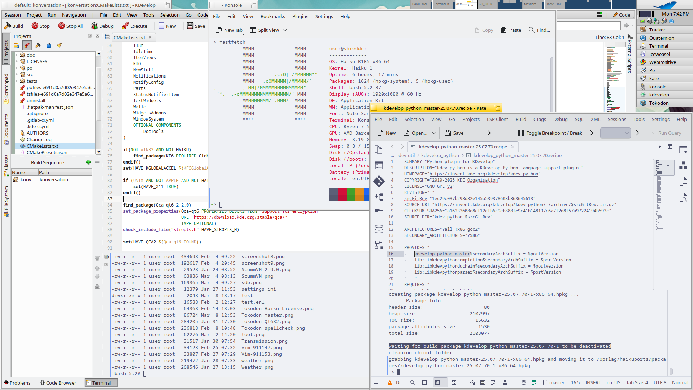Toggle the Code Browser panel in KDevelop
Screen dimensions: 693x390
[58, 383]
